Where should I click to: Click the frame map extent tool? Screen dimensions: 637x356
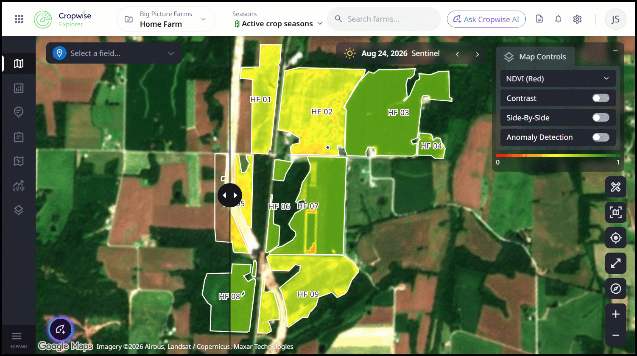pos(616,212)
